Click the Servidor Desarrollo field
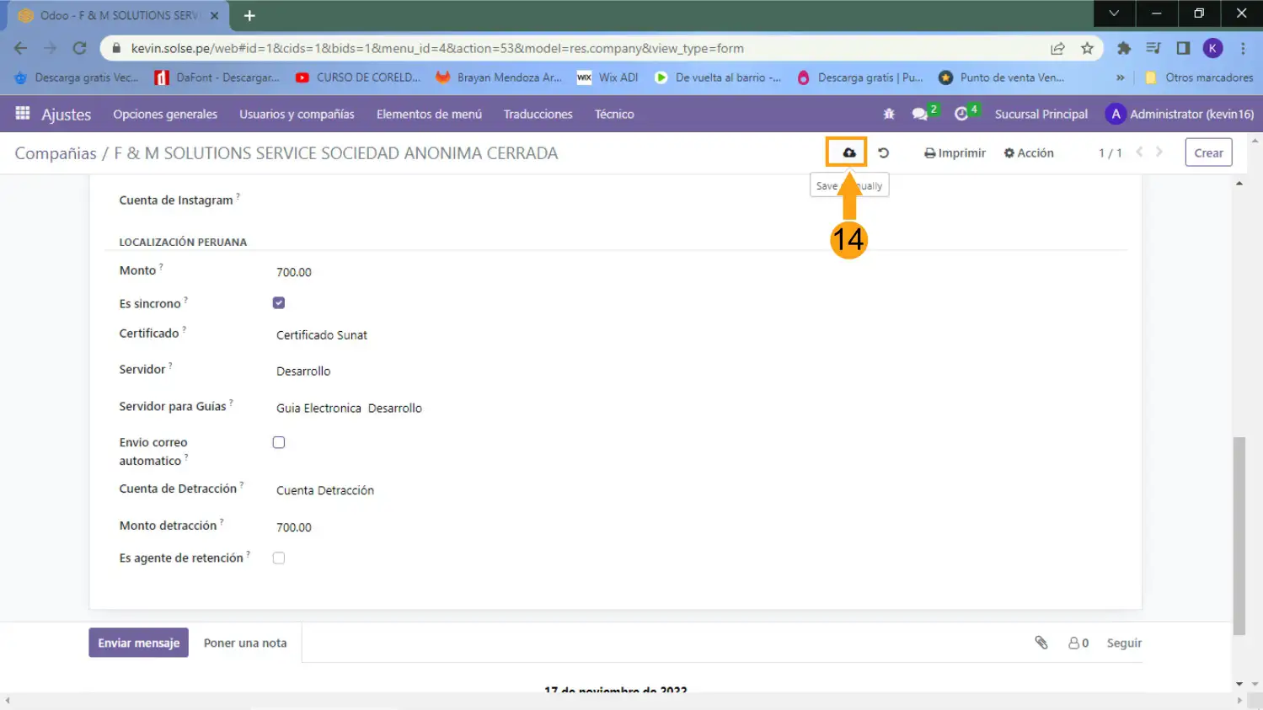 303,371
